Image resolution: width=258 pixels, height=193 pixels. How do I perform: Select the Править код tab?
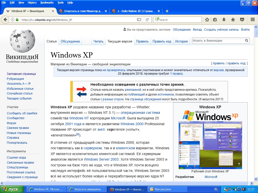[x=162, y=41]
